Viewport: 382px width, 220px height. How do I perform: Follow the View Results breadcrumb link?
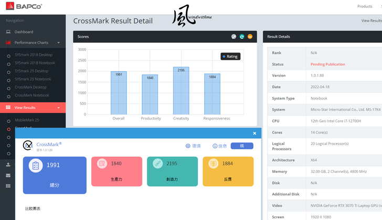point(372,21)
